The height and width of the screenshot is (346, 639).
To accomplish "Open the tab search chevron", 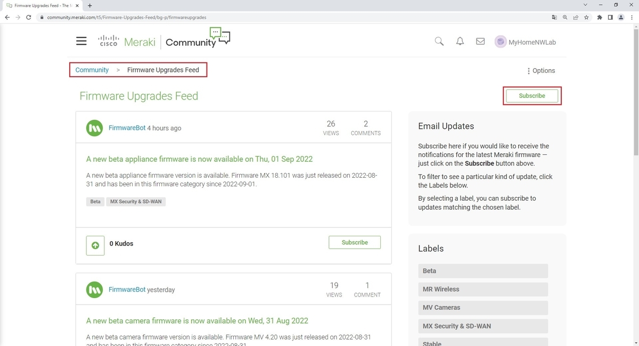I will click(586, 5).
